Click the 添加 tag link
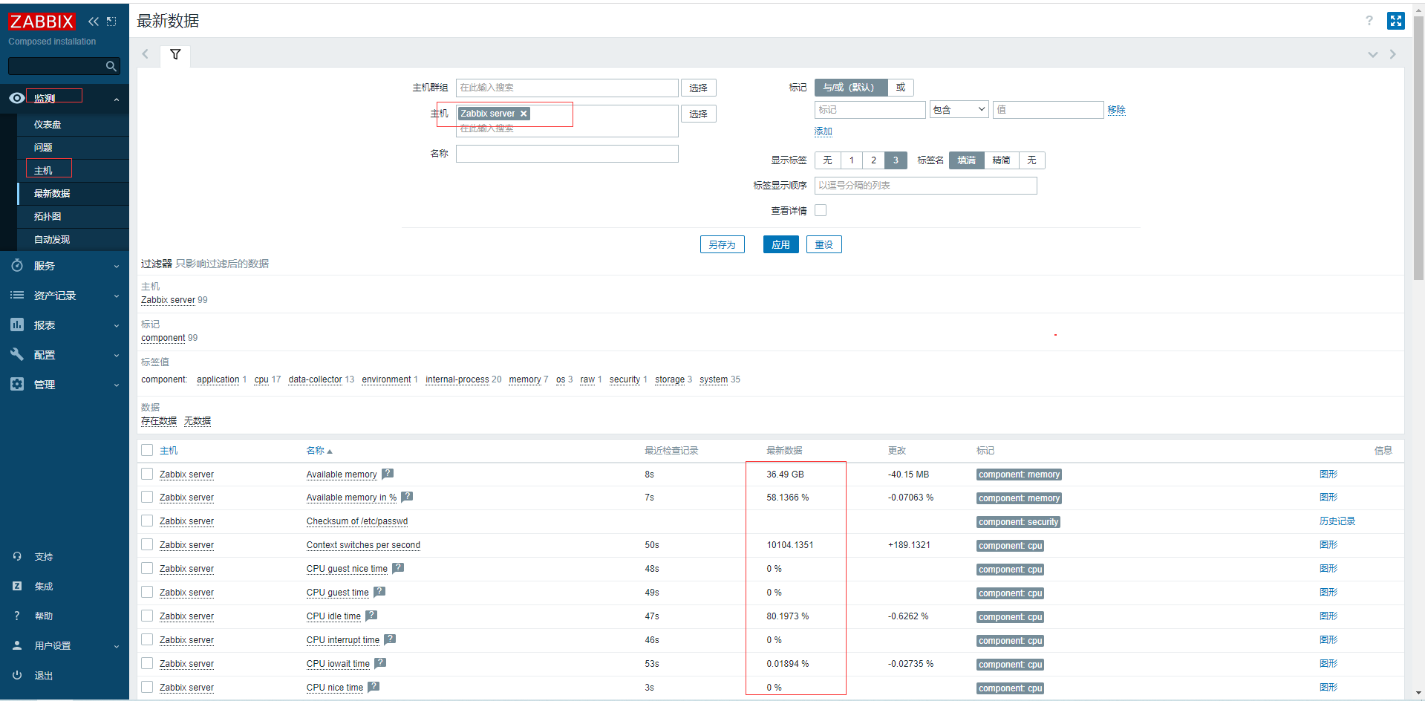Screen dimensions: 1425x701 tap(823, 131)
